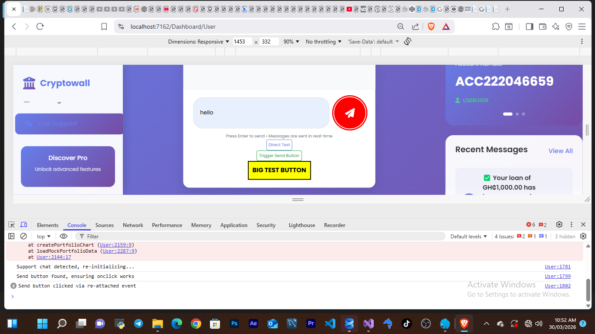This screenshot has height=334, width=595.
Task: Open the browser hamburger menu
Action: click(x=582, y=27)
